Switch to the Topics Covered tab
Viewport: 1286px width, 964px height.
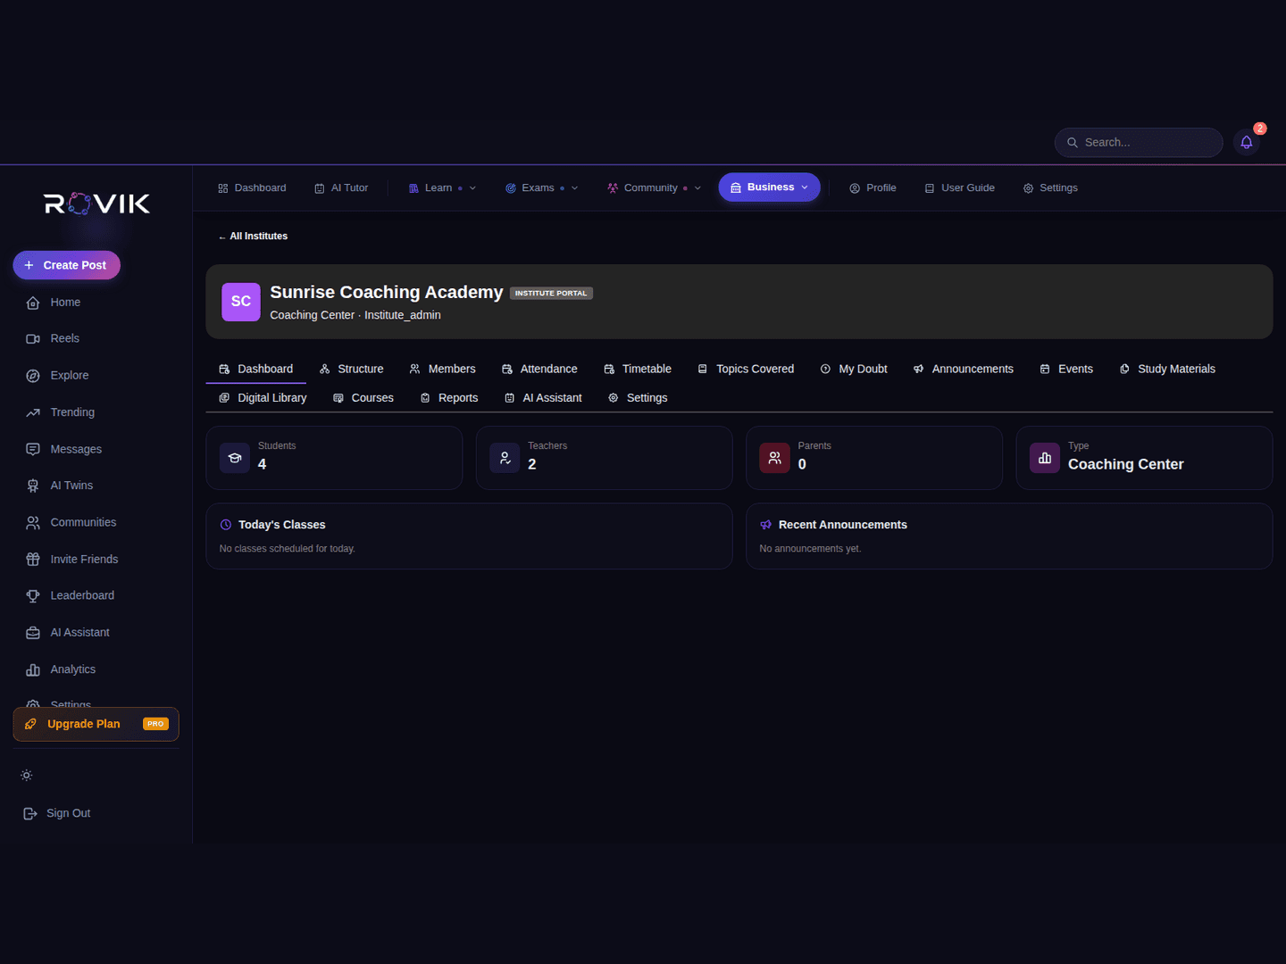pyautogui.click(x=746, y=369)
